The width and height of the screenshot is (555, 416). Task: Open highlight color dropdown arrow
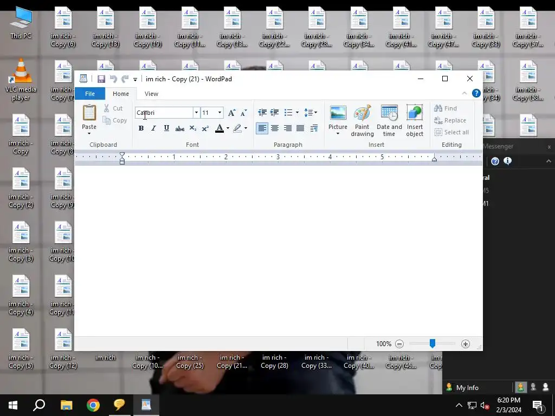[246, 128]
